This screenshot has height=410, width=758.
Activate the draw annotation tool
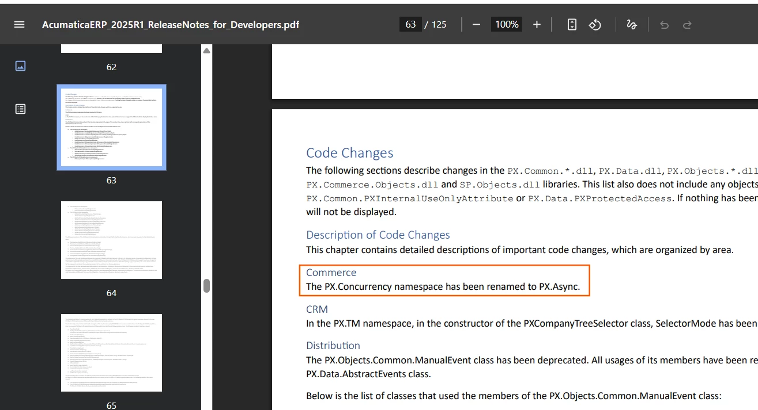click(x=632, y=24)
